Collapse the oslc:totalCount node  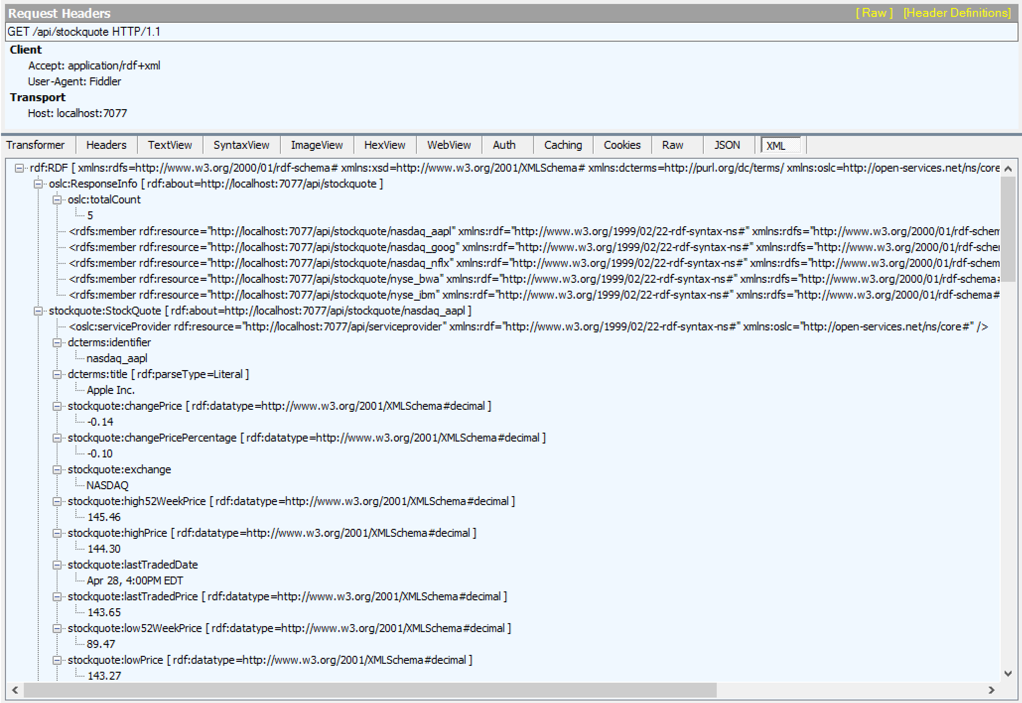(x=57, y=200)
